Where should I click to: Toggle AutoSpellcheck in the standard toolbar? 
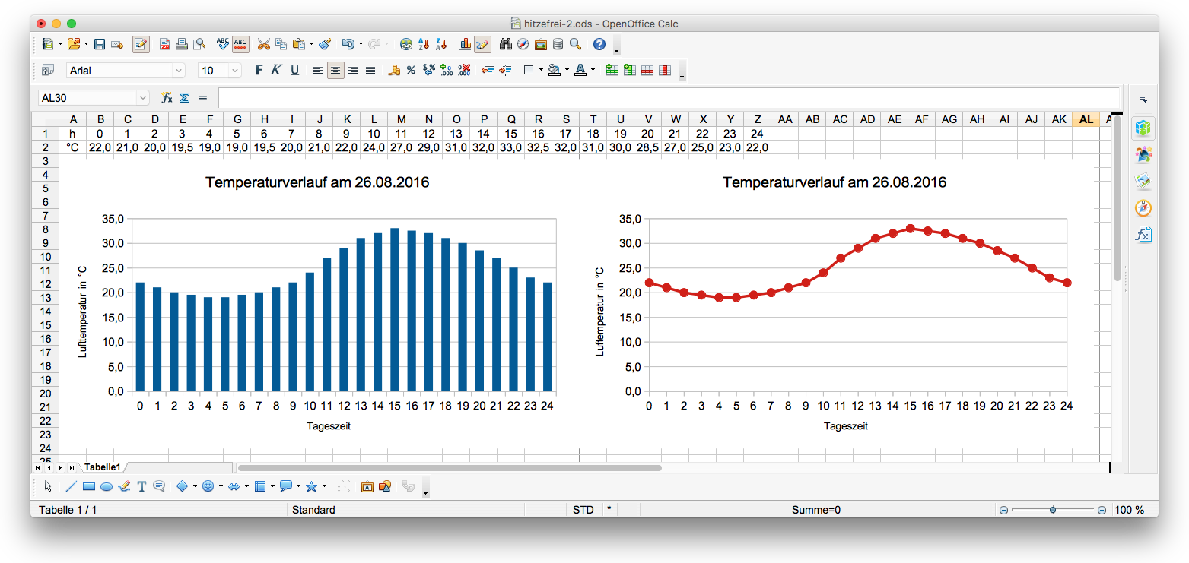(x=240, y=44)
